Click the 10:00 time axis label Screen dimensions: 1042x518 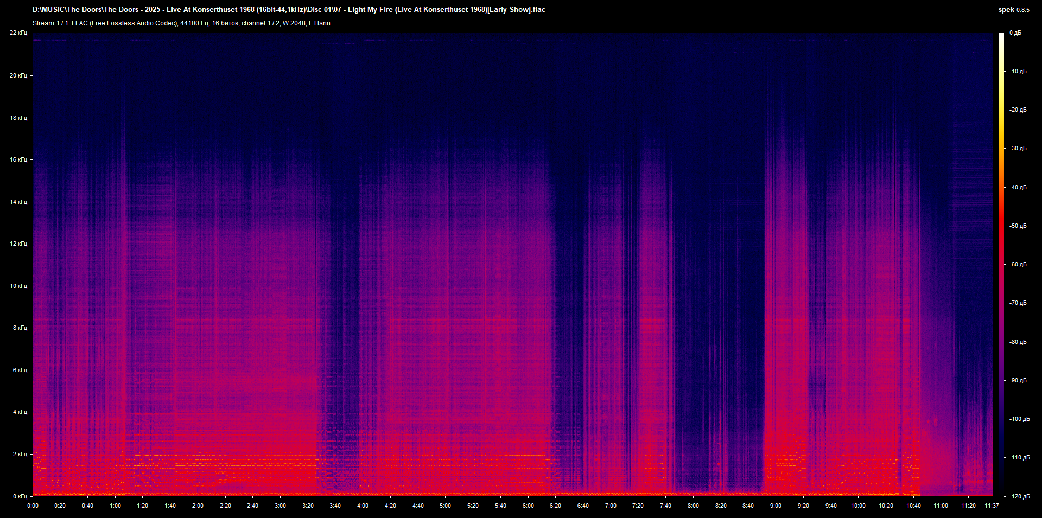[x=858, y=506]
